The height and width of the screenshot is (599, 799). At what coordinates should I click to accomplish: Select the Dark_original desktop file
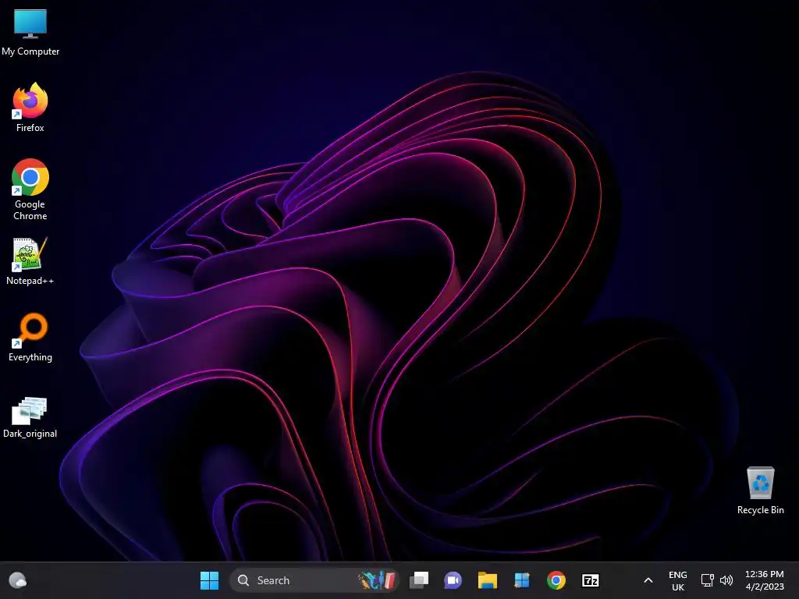(30, 418)
